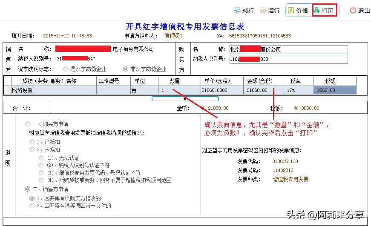Choose 一、购买方申请 radio button
The height and width of the screenshot is (226, 371).
pos(28,124)
